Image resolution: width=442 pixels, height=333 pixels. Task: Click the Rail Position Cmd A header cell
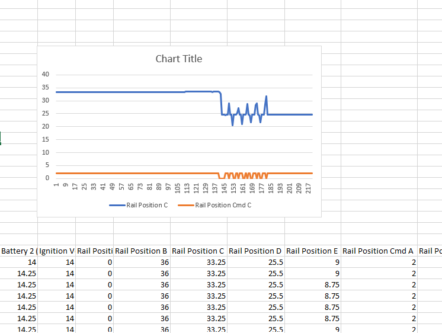pos(378,251)
